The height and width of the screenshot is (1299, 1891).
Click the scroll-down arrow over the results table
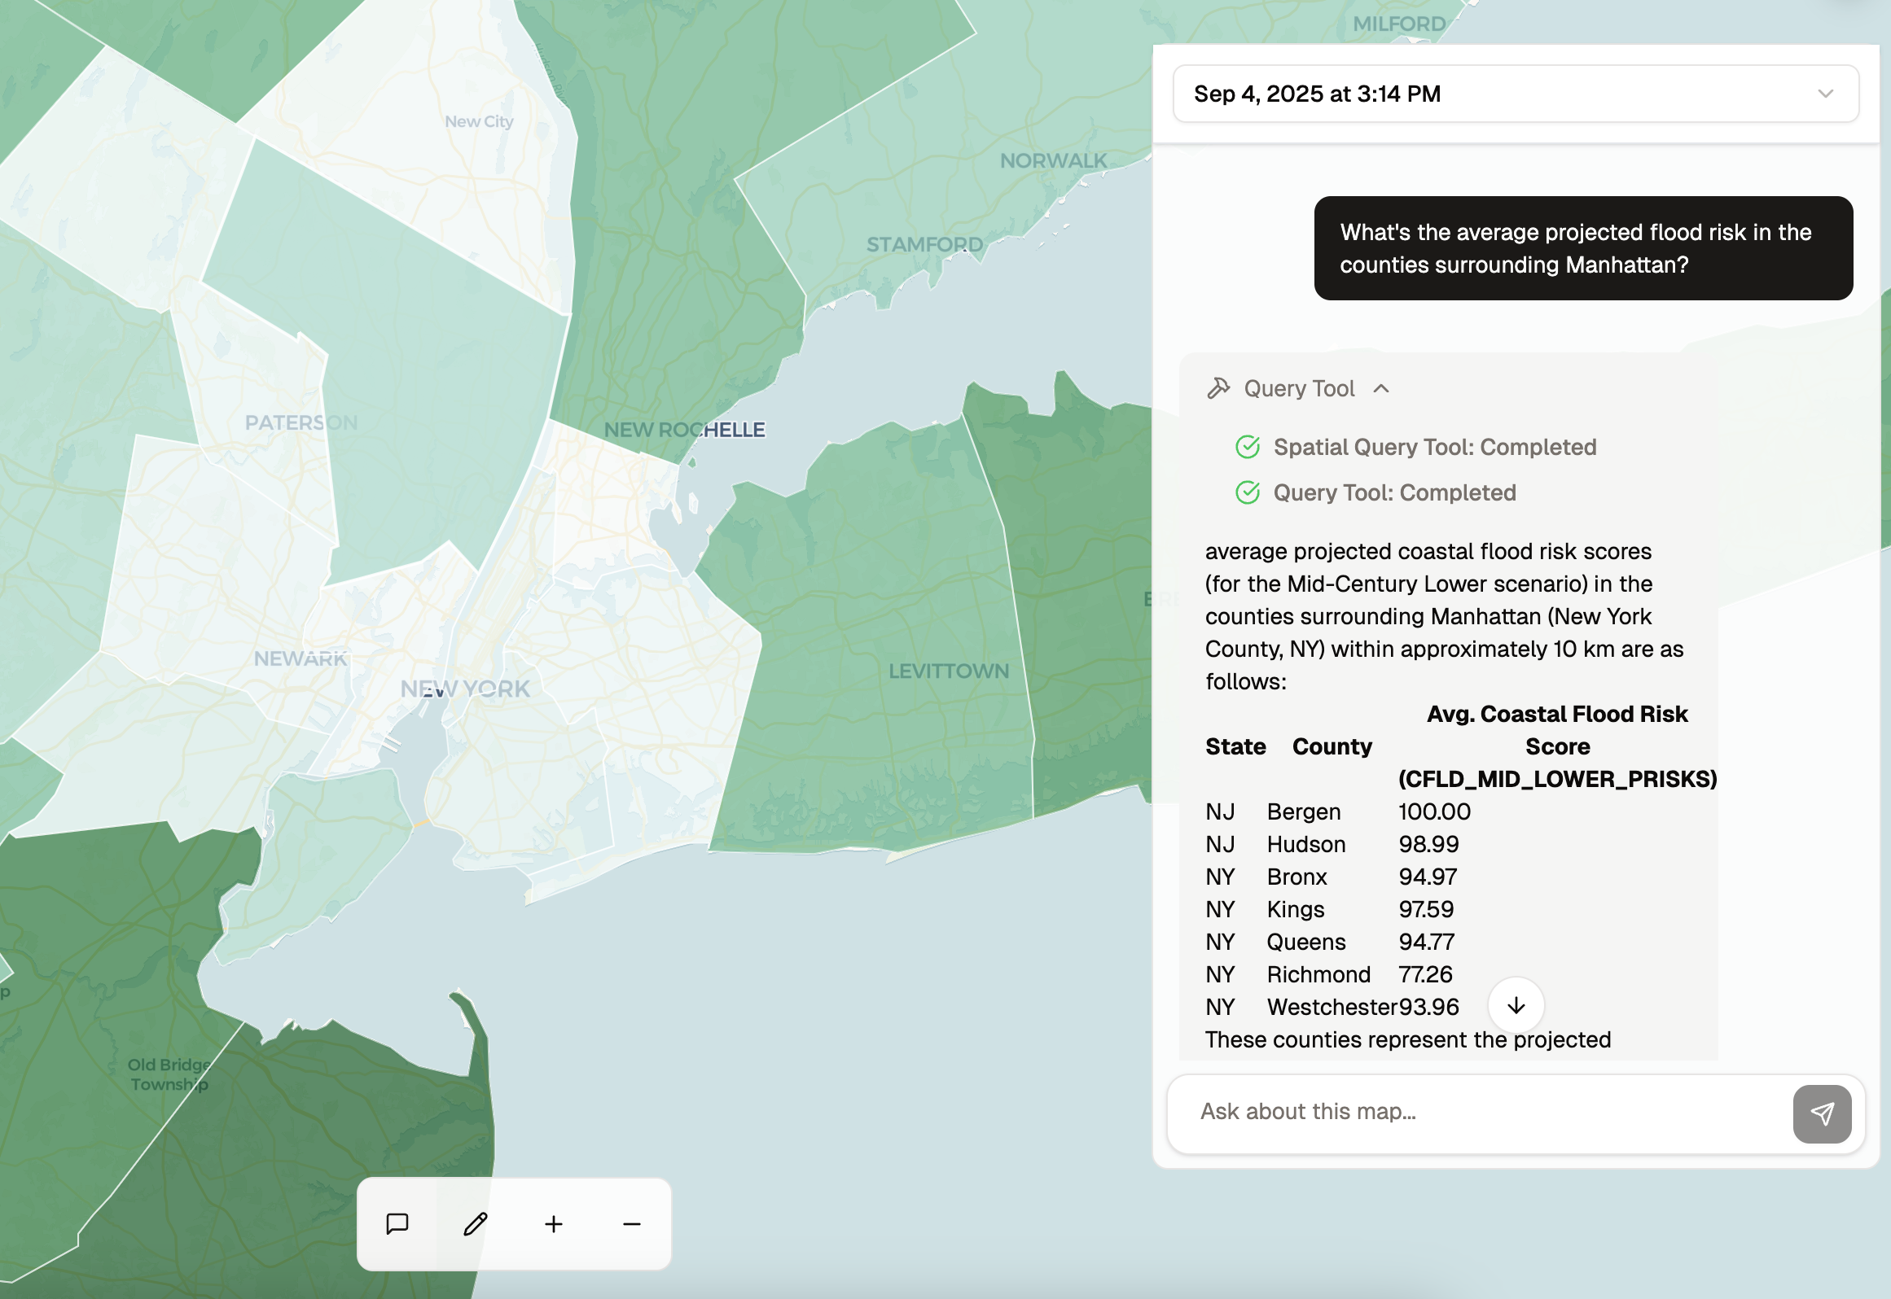(1515, 1005)
